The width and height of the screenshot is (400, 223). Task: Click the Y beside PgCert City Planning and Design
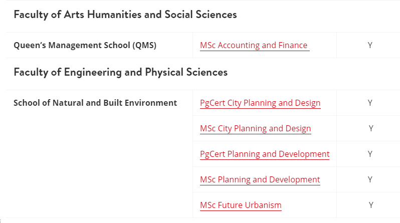pyautogui.click(x=370, y=103)
